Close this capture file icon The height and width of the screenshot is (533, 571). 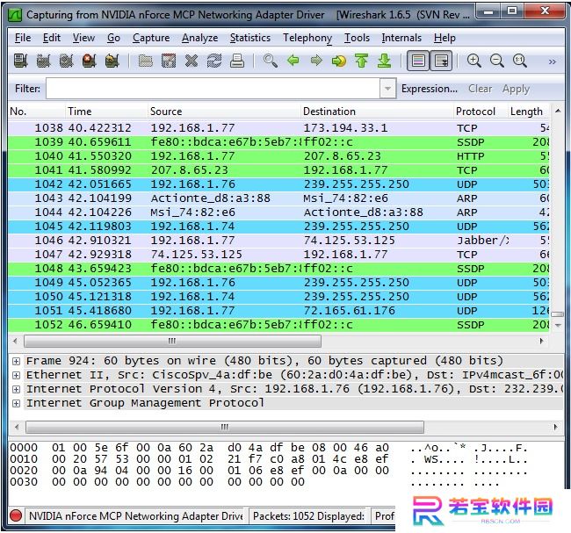pyautogui.click(x=192, y=61)
